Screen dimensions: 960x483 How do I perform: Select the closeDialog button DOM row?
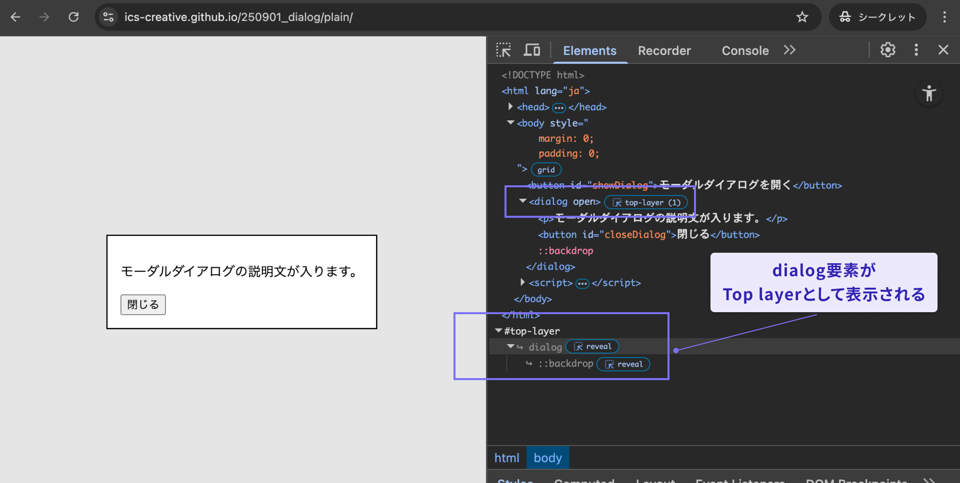[x=648, y=235]
